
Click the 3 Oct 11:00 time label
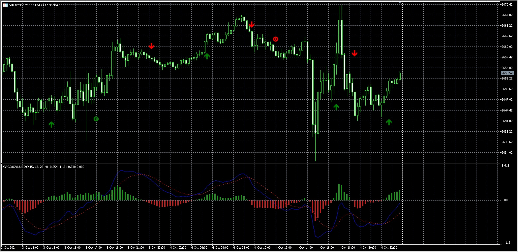pyautogui.click(x=30, y=247)
